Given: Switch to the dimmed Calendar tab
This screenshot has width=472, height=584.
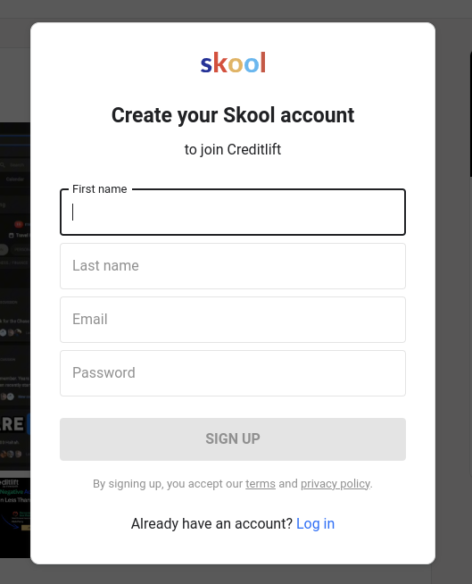Looking at the screenshot, I should pyautogui.click(x=15, y=179).
